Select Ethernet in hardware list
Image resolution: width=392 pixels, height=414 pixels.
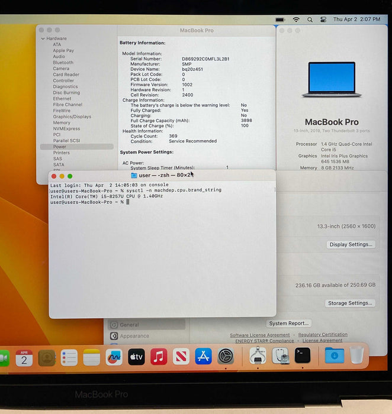pyautogui.click(x=62, y=99)
